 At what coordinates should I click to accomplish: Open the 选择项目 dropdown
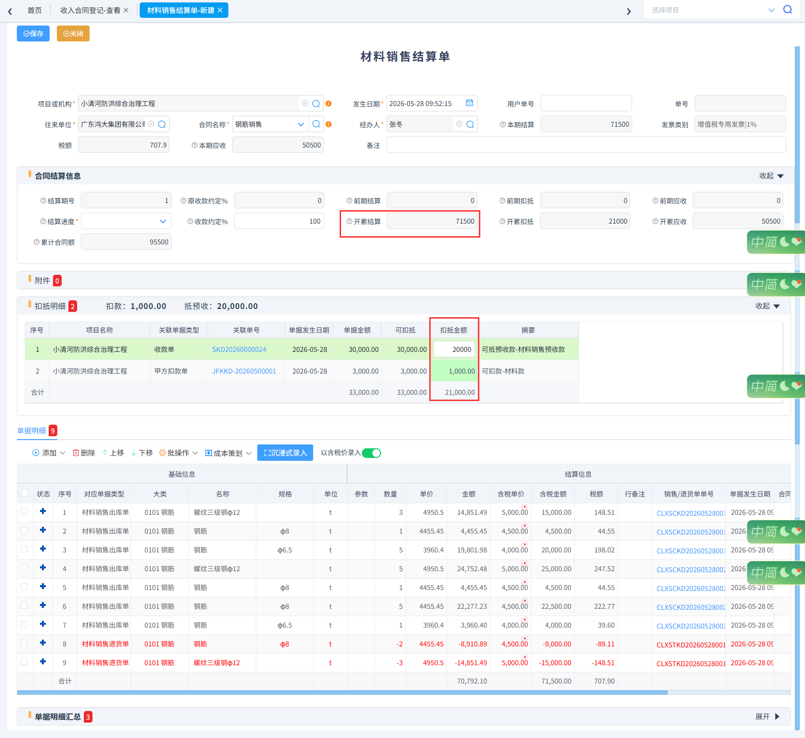(x=771, y=10)
